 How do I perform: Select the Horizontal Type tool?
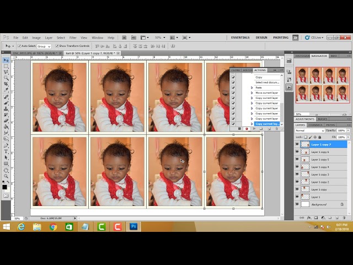[6, 151]
